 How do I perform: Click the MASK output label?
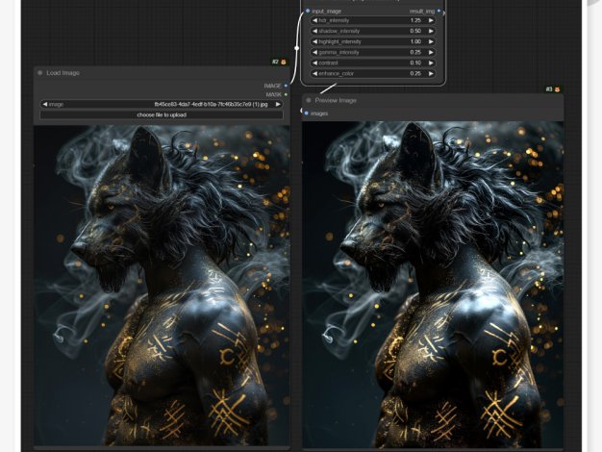[x=274, y=94]
